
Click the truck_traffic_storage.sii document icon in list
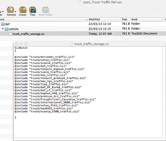[x=10, y=34]
